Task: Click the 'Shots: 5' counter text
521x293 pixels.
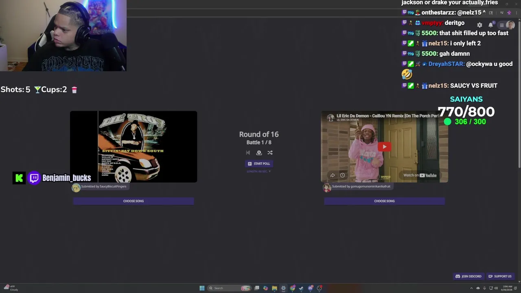Action: click(15, 90)
